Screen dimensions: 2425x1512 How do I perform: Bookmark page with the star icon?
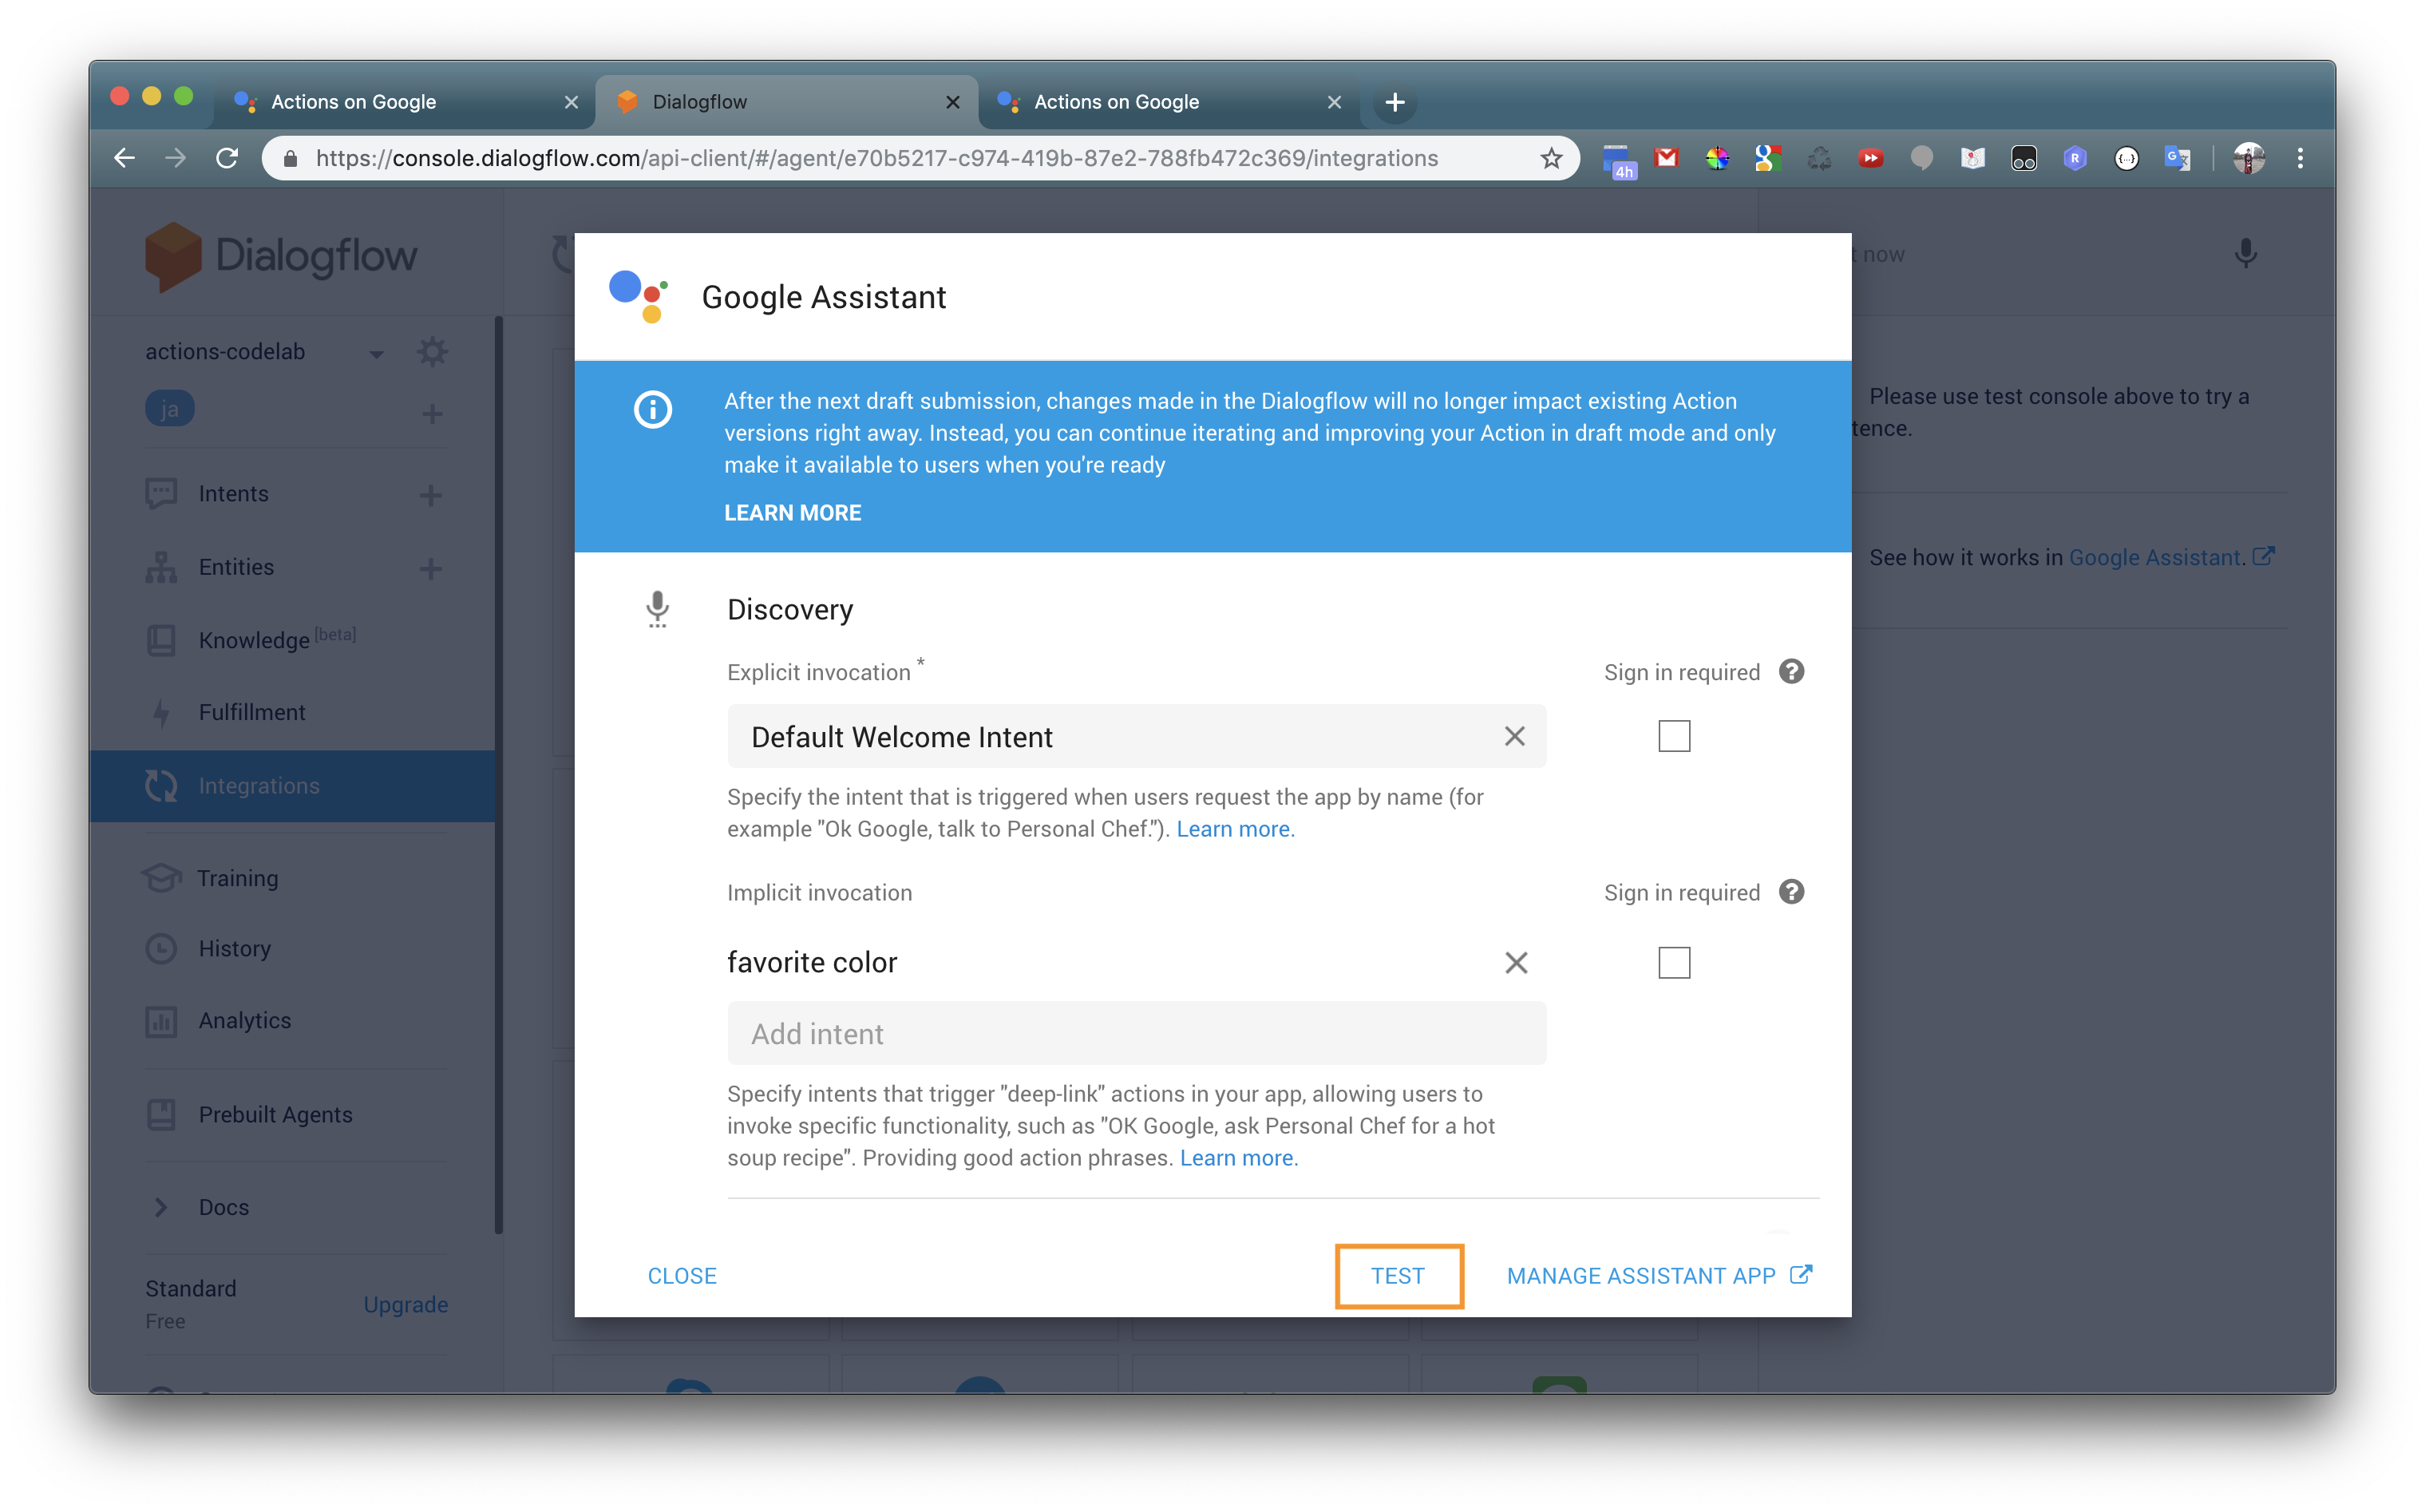pyautogui.click(x=1550, y=158)
